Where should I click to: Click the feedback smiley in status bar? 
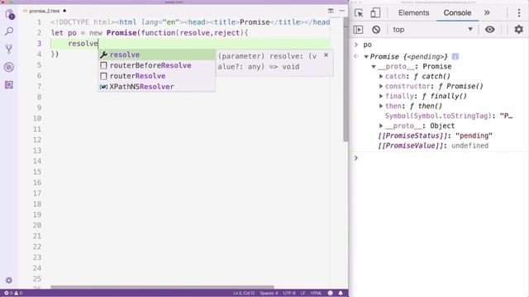pos(331,293)
